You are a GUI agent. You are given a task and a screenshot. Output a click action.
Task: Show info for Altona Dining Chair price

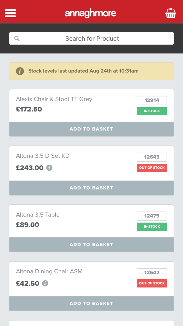click(x=45, y=283)
